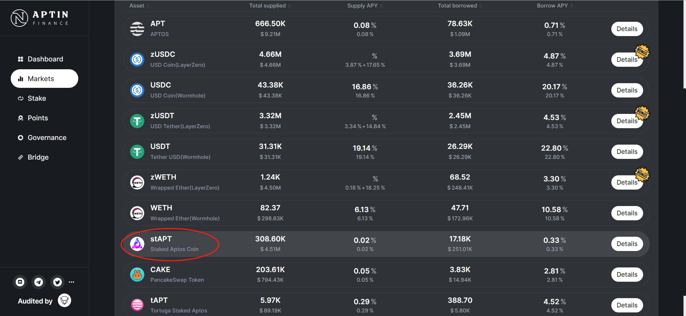Viewport: 686px width, 316px height.
Task: Open Details for stAPT
Action: [627, 244]
